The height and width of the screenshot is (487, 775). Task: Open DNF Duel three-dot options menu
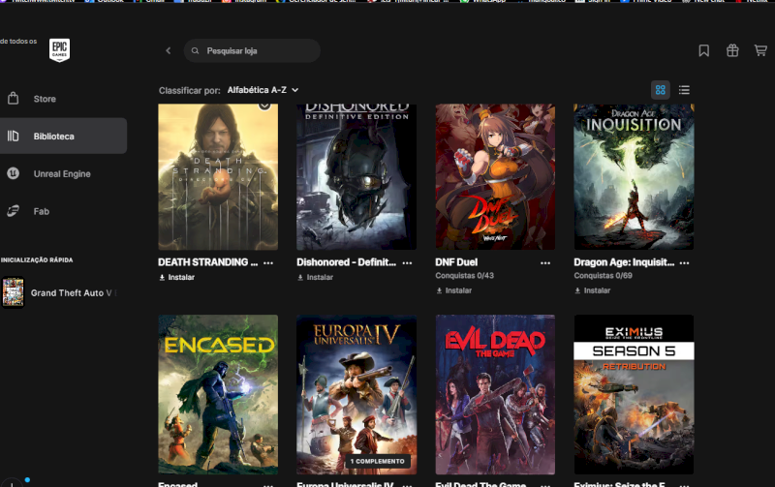tap(545, 262)
